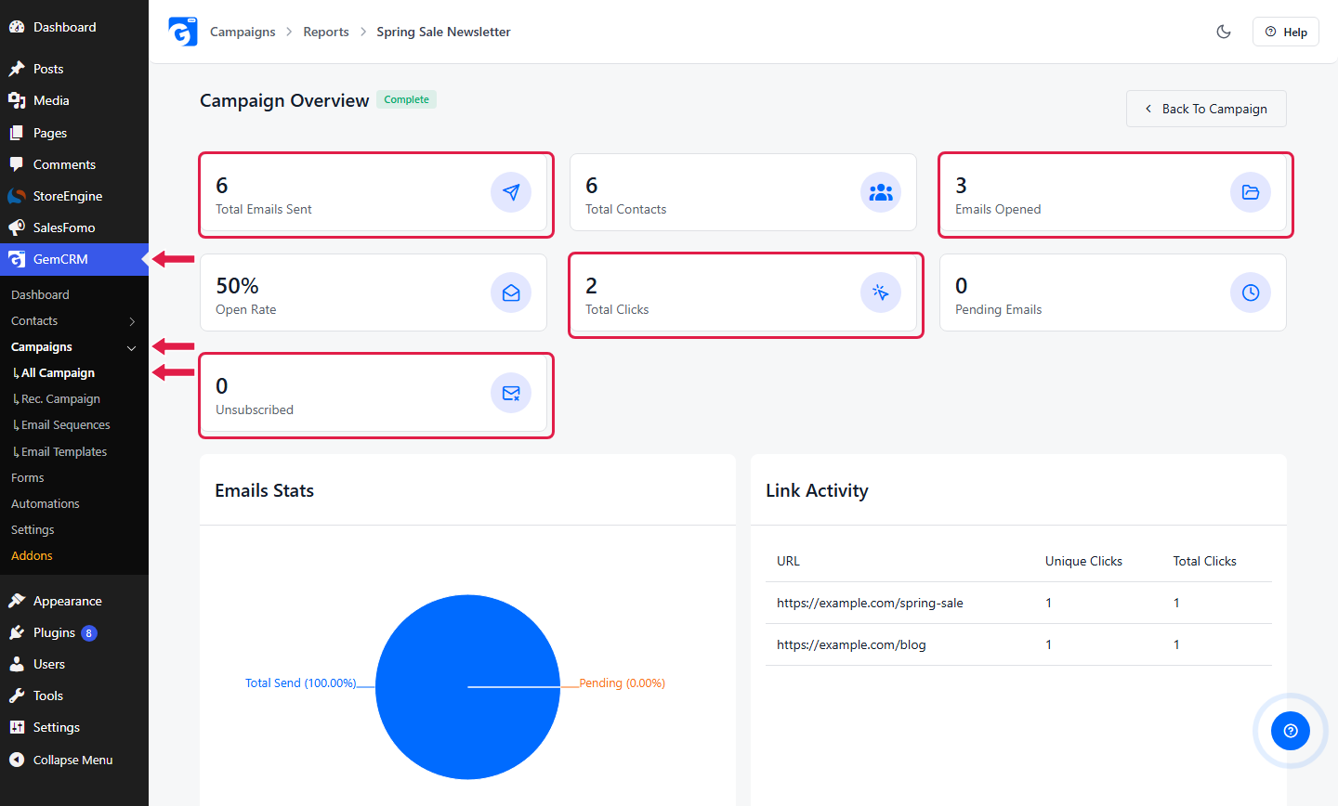Click the Unique Clicks column header
The width and height of the screenshot is (1338, 806).
point(1083,561)
